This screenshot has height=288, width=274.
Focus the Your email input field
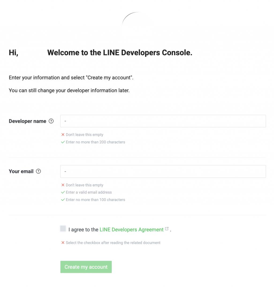pyautogui.click(x=163, y=171)
